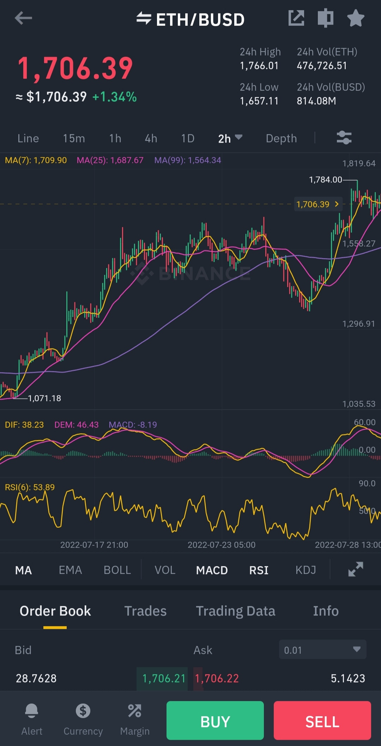Select the 1h interval
381x746 pixels.
(x=115, y=138)
